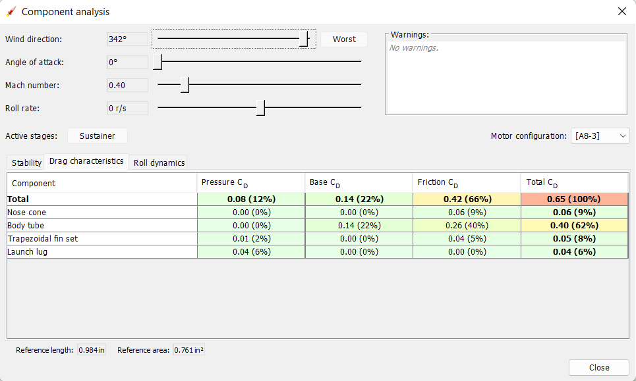Viewport: 636px width, 381px height.
Task: Select the Launch lug row
Action: (x=101, y=251)
